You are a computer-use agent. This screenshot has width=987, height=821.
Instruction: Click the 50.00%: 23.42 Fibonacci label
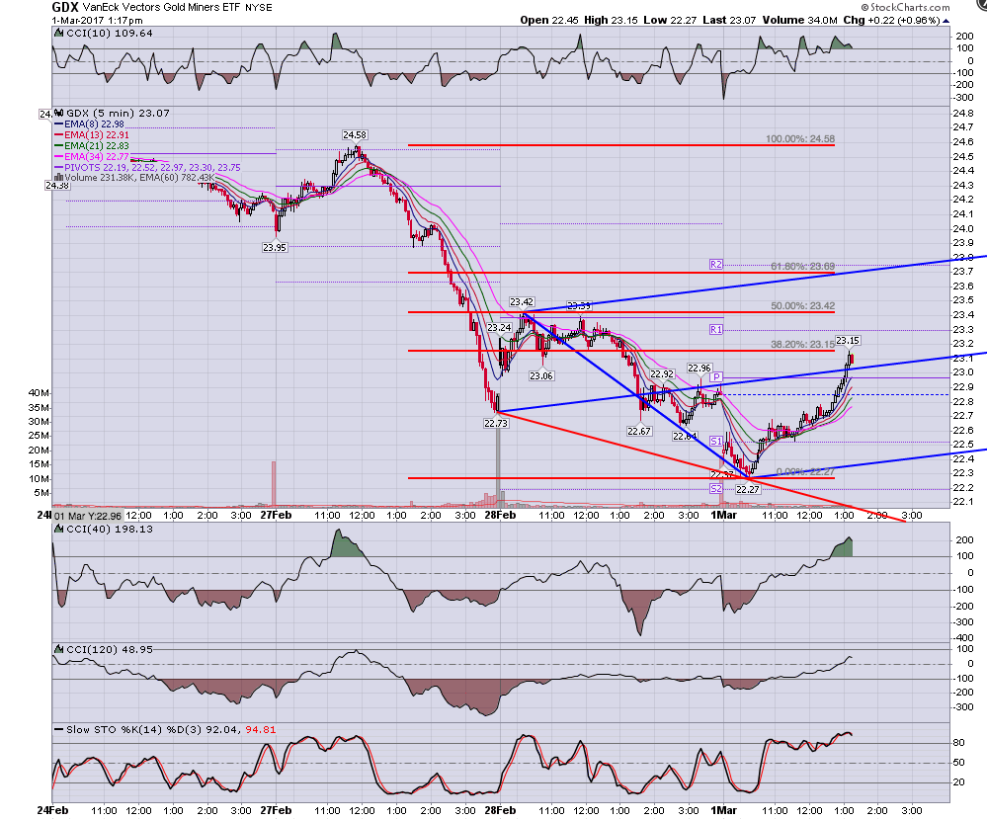tap(802, 306)
